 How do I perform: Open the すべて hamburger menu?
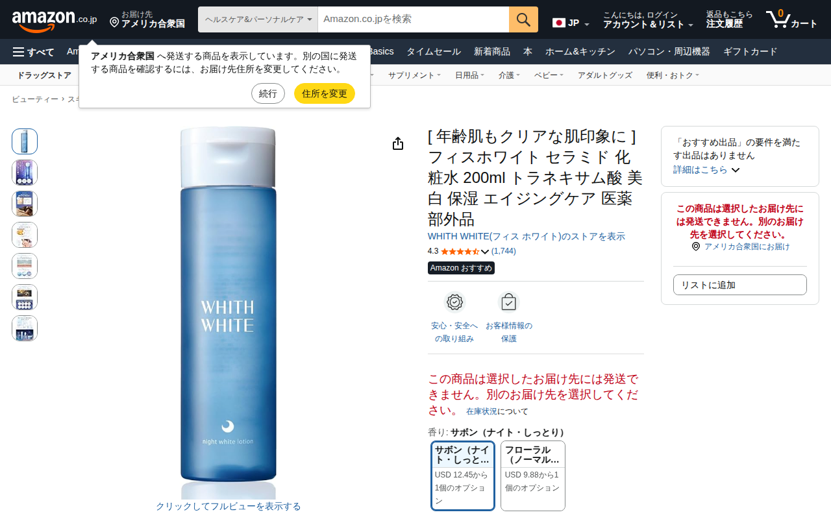33,52
